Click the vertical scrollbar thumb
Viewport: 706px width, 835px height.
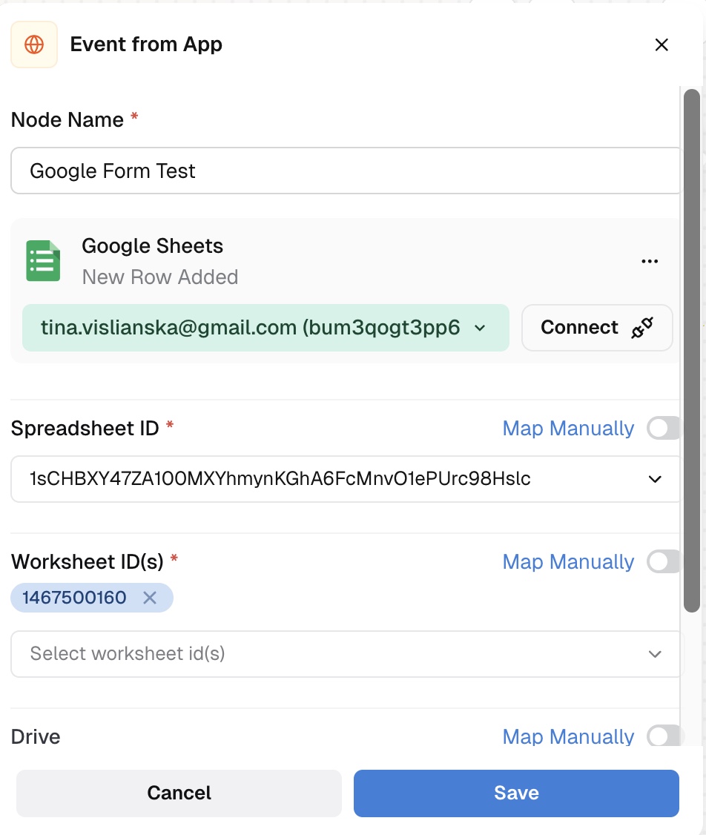[692, 351]
